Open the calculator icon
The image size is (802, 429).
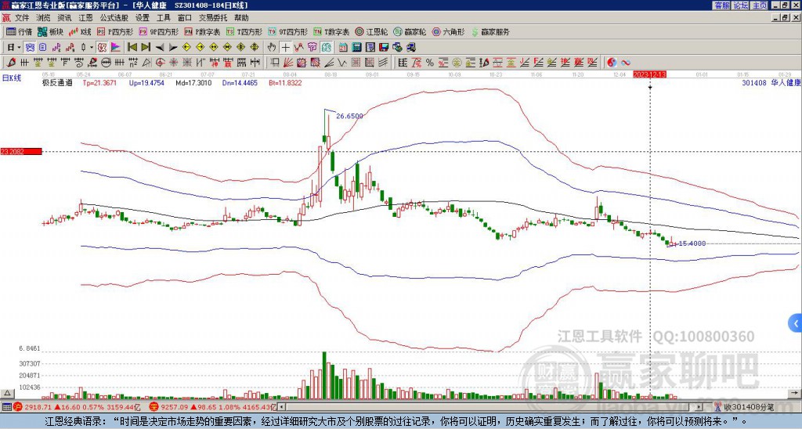tap(357, 47)
